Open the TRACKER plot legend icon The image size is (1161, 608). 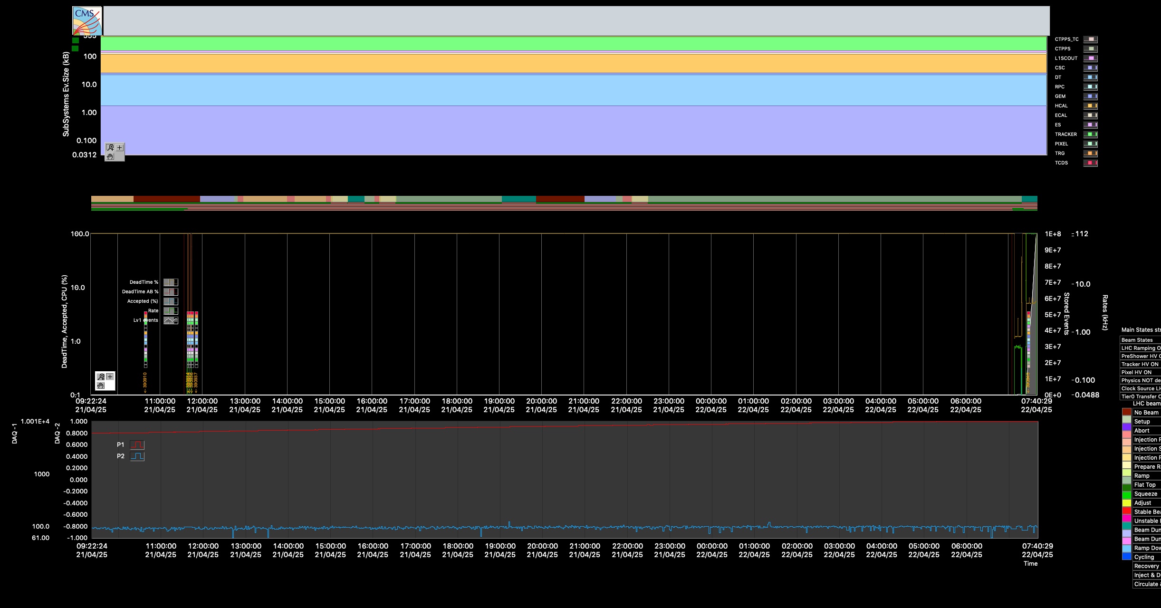[x=1090, y=135]
